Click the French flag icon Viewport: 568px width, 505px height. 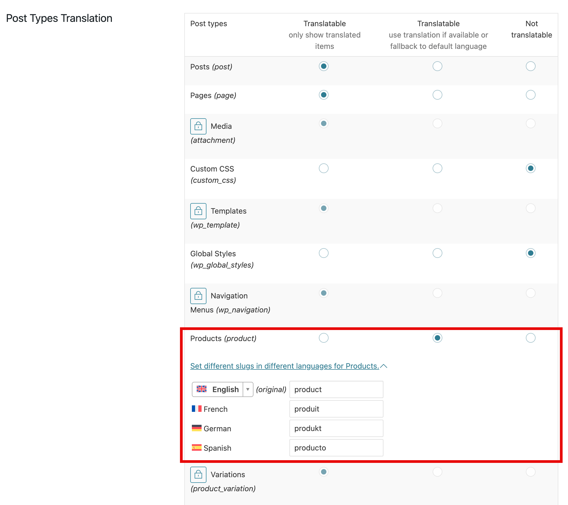196,409
